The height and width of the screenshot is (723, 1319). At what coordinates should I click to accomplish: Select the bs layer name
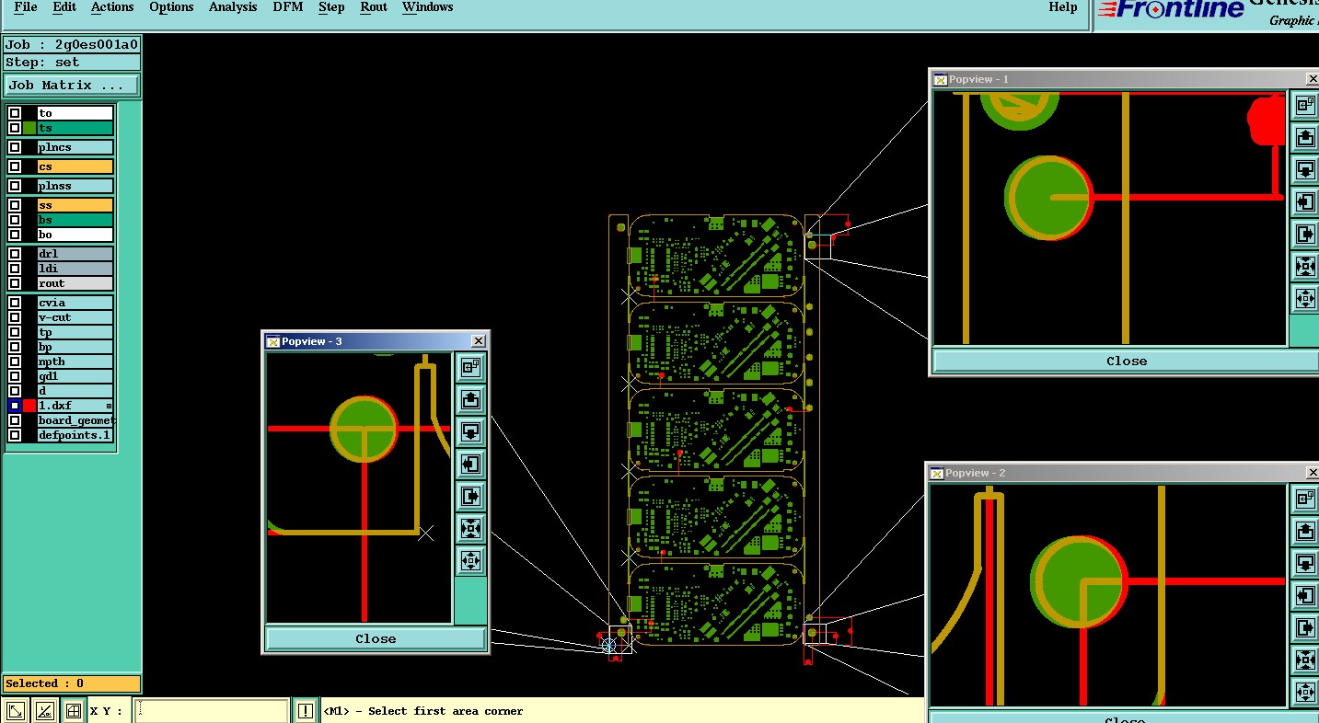pyautogui.click(x=75, y=220)
